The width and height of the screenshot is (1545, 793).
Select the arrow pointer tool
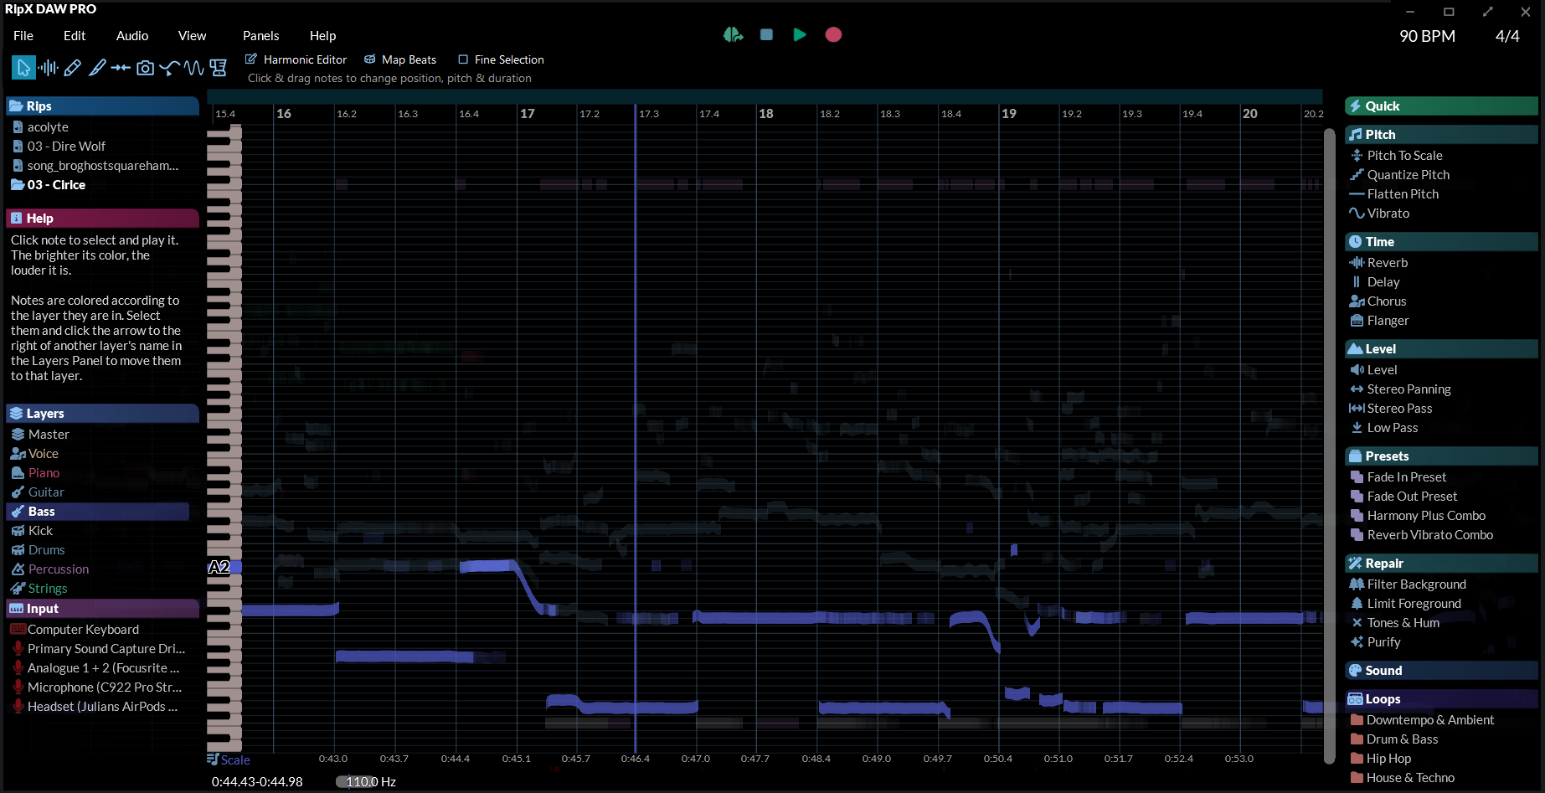coord(23,68)
